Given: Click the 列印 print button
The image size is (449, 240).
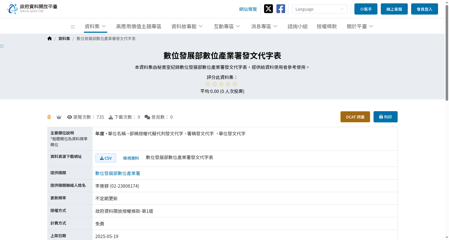Looking at the screenshot, I should [386, 117].
